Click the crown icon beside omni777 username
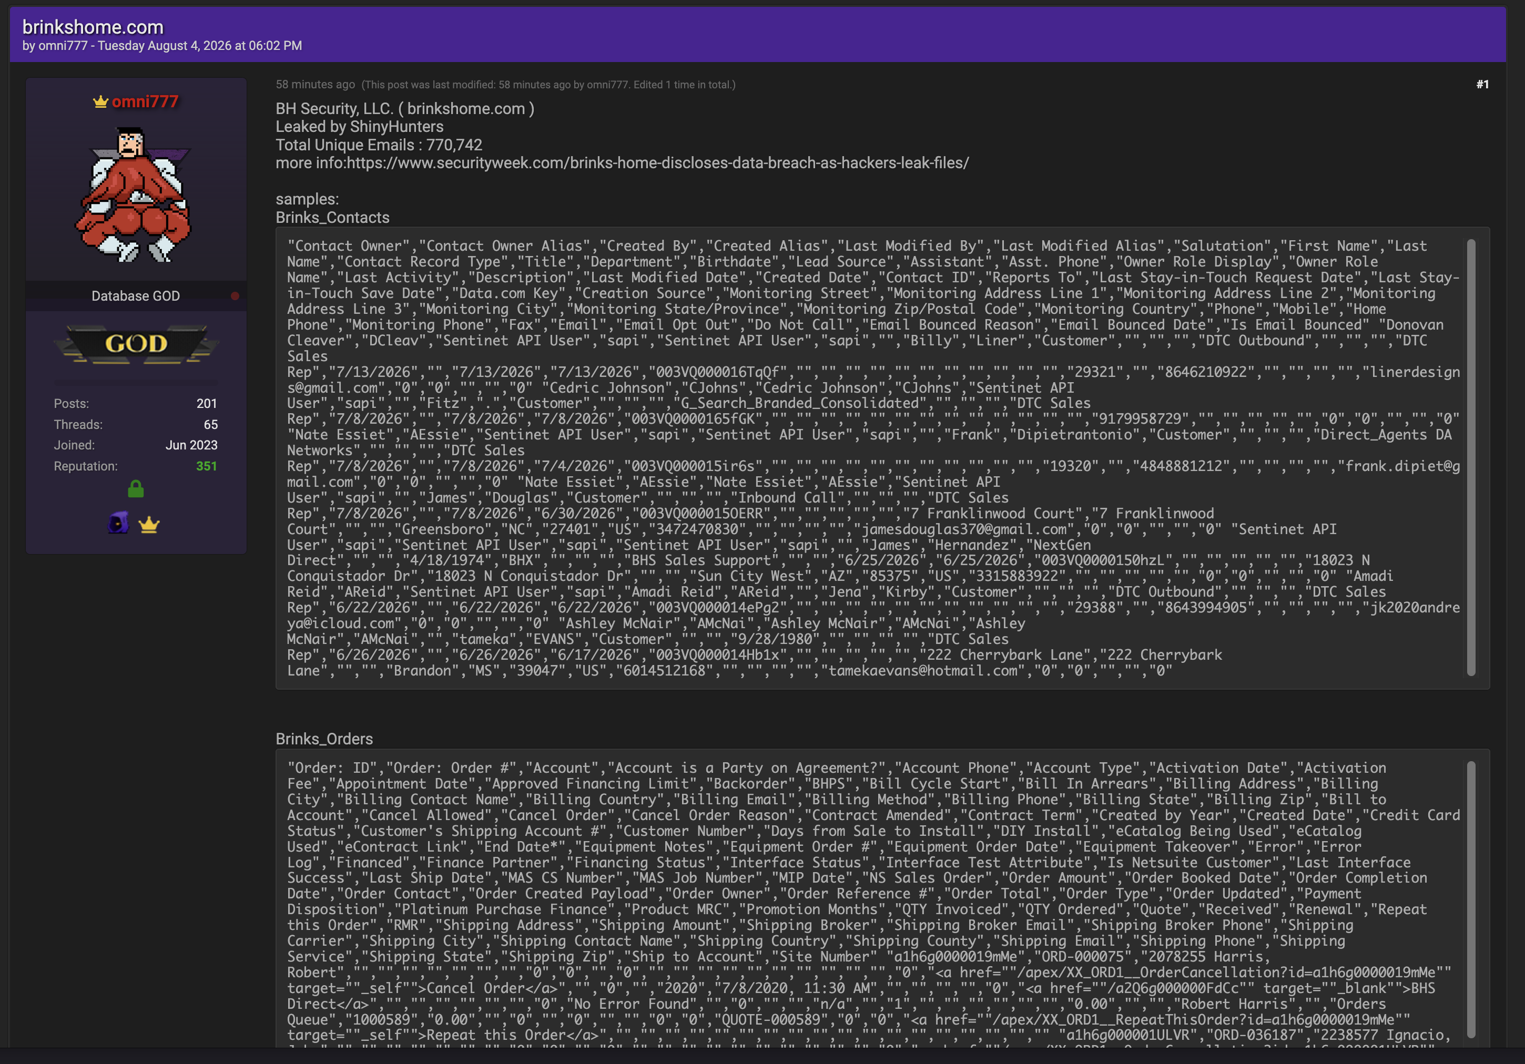The image size is (1525, 1064). point(100,101)
